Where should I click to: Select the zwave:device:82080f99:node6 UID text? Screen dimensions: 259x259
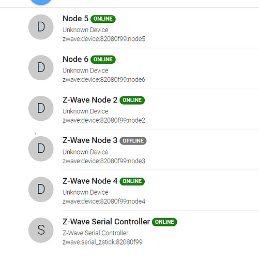point(104,80)
